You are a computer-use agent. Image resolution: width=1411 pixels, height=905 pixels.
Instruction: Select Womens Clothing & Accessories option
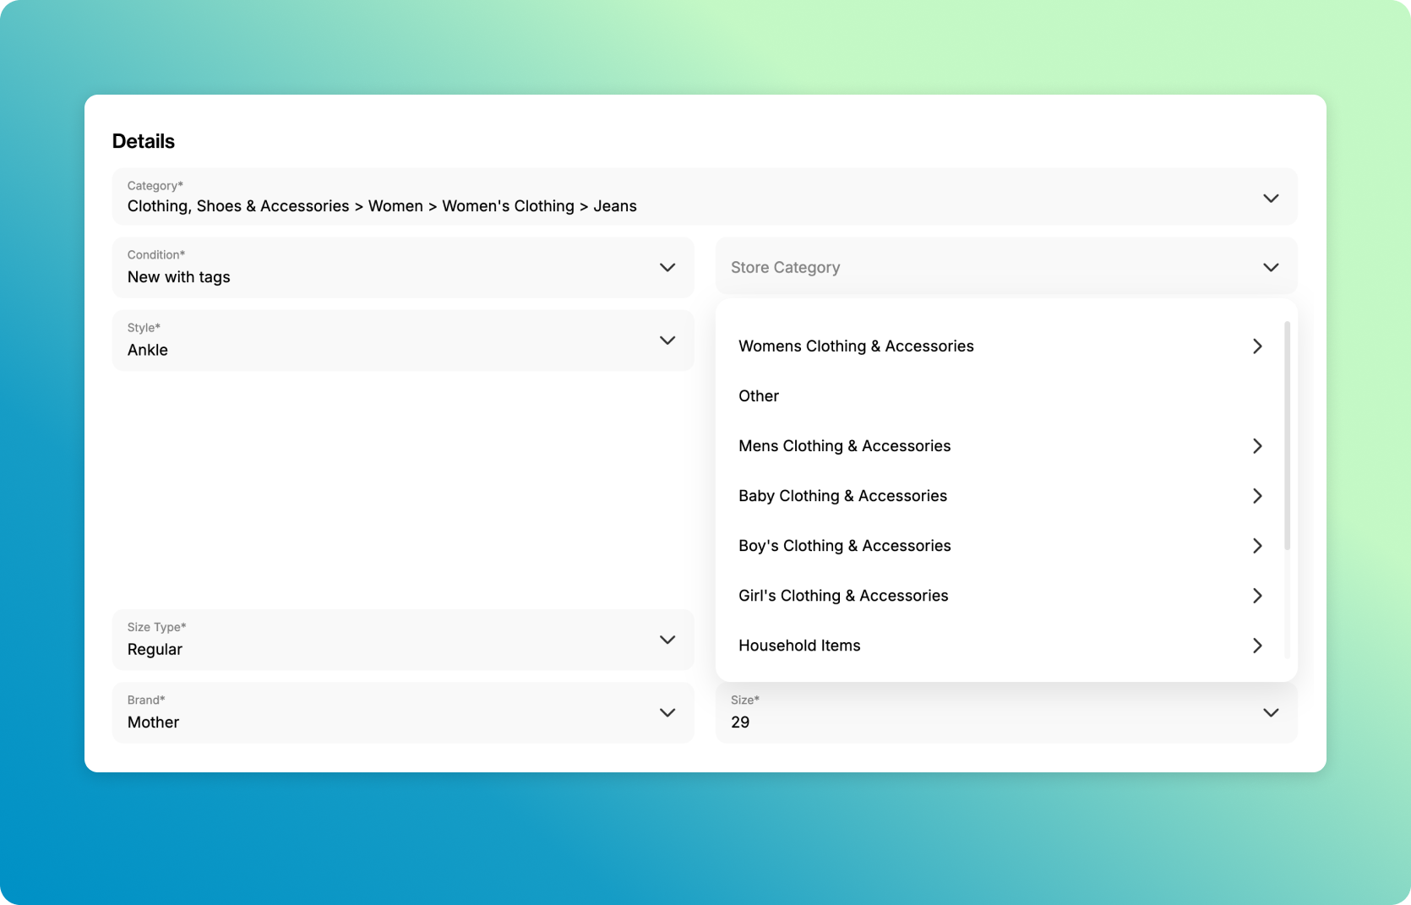click(x=1000, y=346)
